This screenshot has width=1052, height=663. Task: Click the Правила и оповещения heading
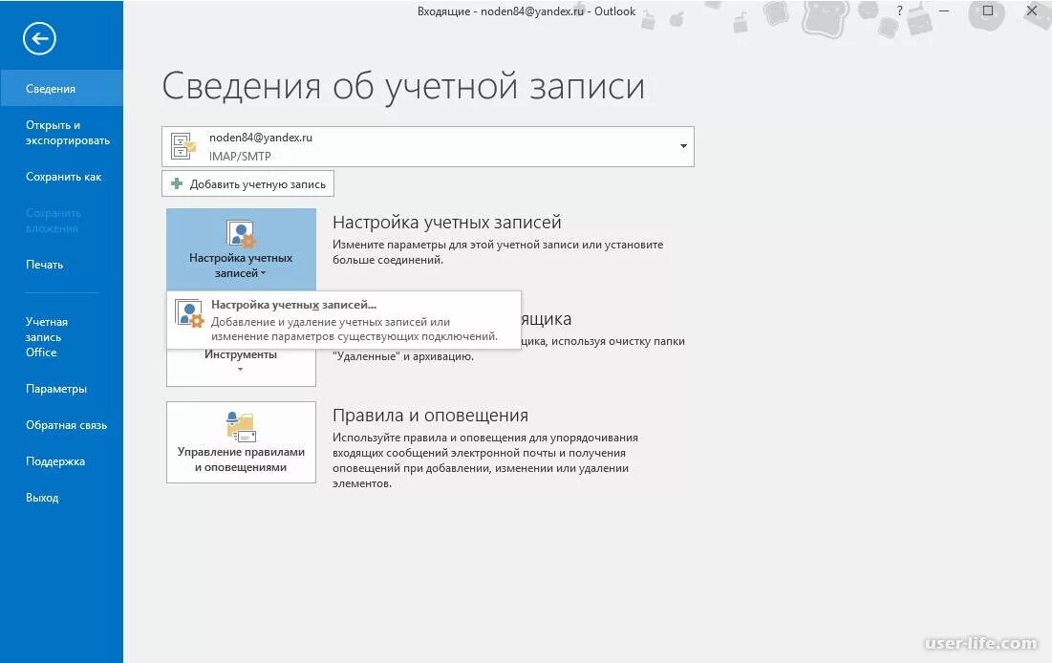430,416
